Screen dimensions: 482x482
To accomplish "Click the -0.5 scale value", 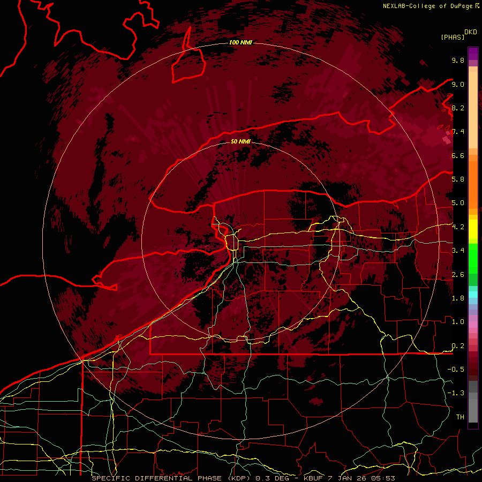I will [x=456, y=370].
